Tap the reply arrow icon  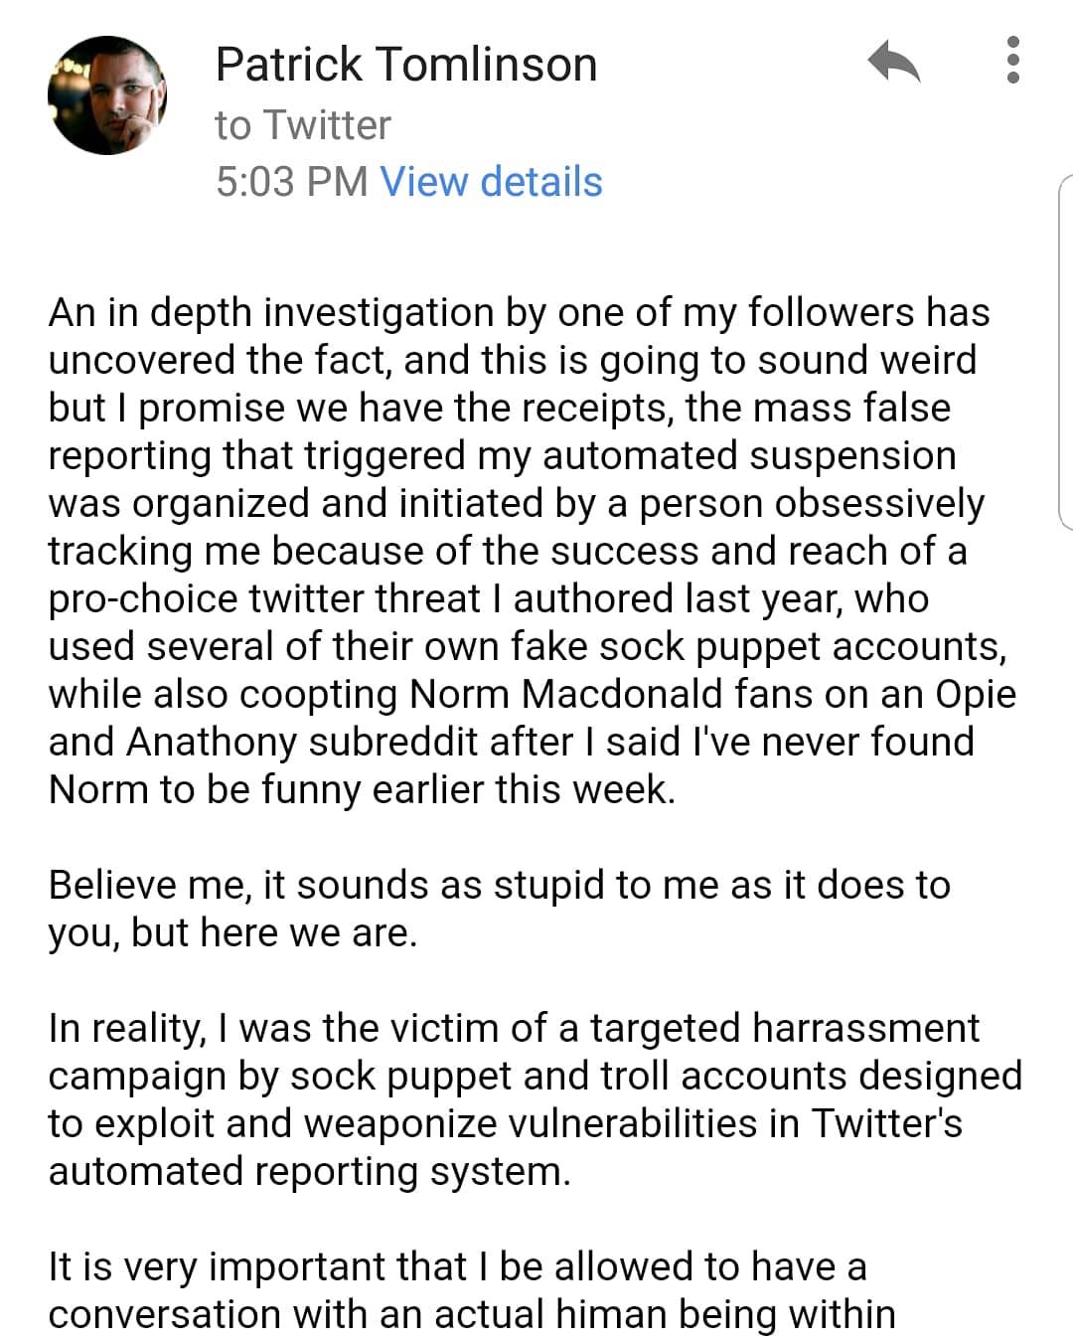[893, 63]
